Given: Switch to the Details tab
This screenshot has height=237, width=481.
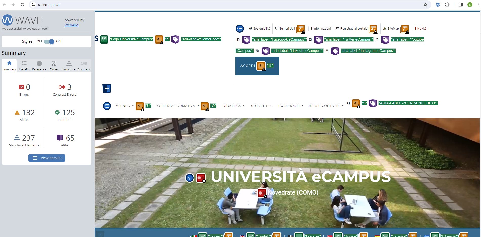Looking at the screenshot, I should pos(24,66).
